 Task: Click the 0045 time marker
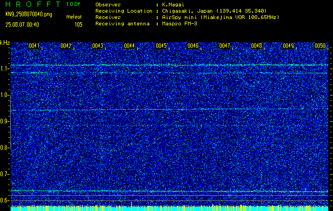pyautogui.click(x=161, y=46)
